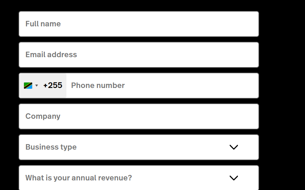Select the Phone number input box
The height and width of the screenshot is (190, 305).
click(162, 86)
